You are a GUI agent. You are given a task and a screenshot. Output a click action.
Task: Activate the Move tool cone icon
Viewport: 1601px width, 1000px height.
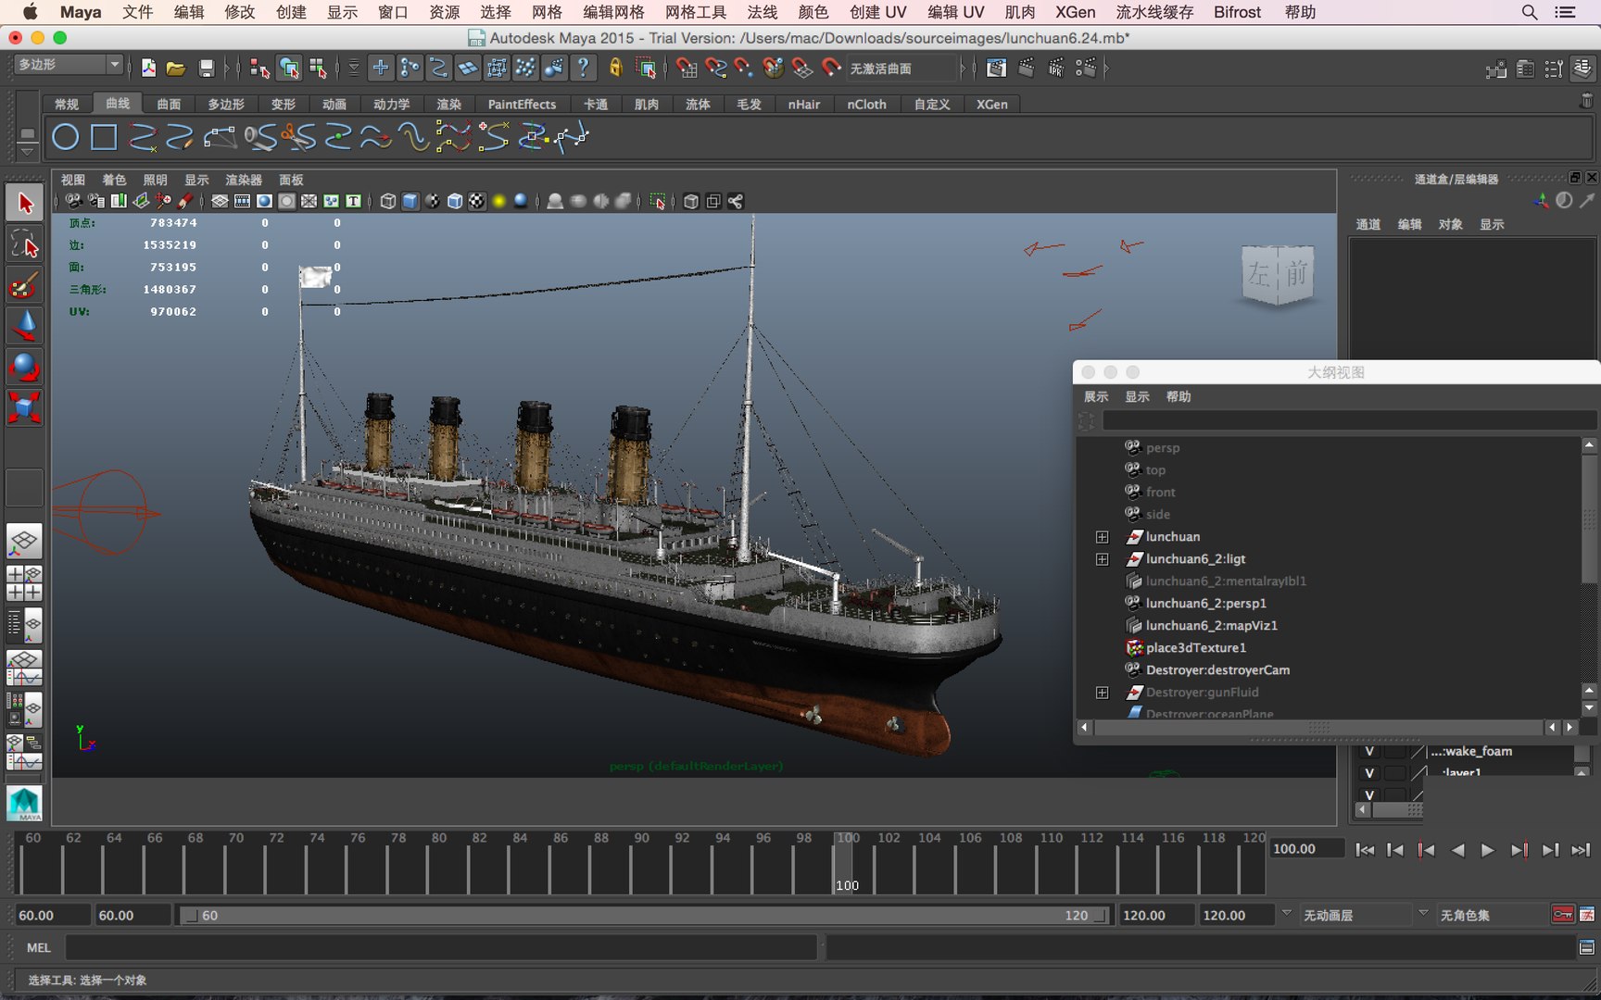[25, 326]
